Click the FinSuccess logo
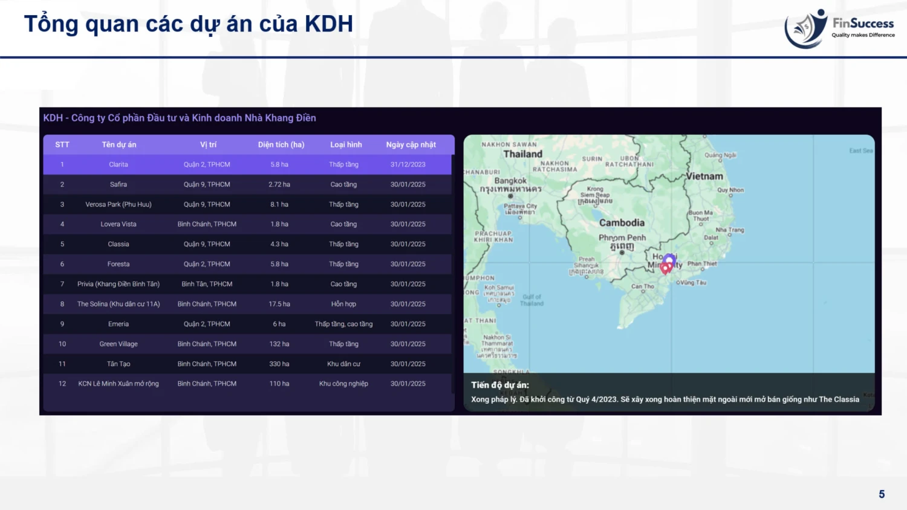 pyautogui.click(x=839, y=28)
